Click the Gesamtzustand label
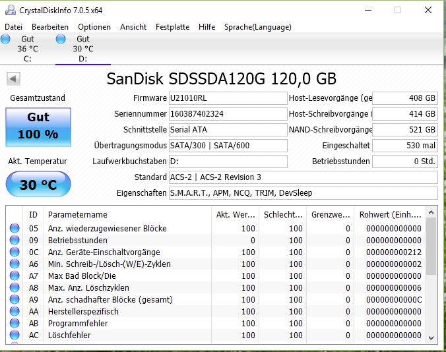The width and height of the screenshot is (446, 352). (x=38, y=98)
